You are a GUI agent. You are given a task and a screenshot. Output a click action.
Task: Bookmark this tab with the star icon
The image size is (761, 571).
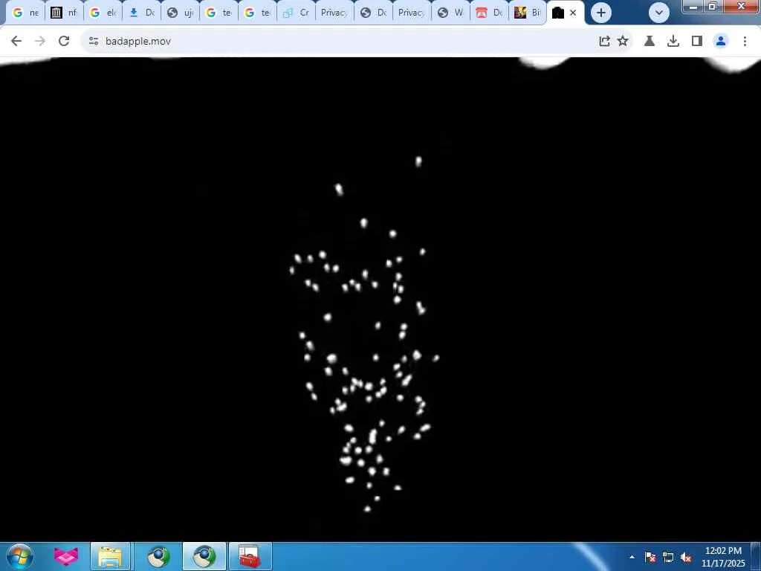tap(623, 42)
